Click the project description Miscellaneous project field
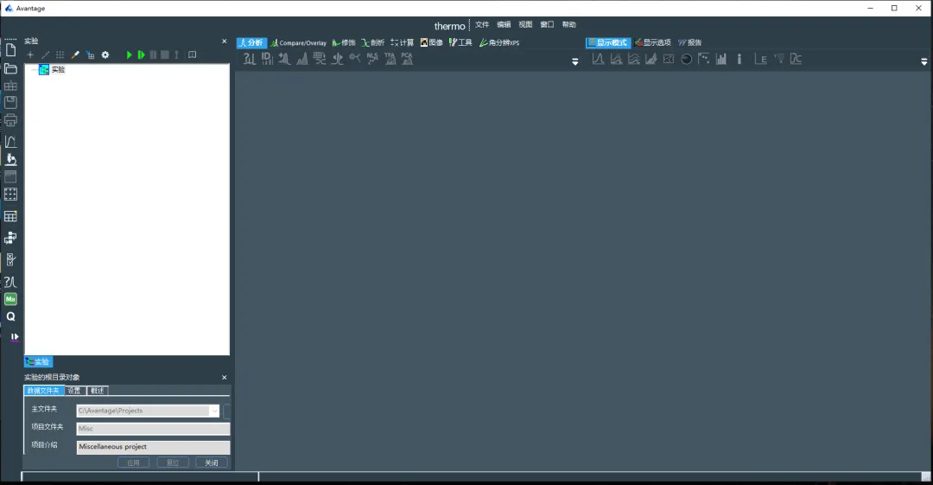This screenshot has height=485, width=933. (153, 447)
